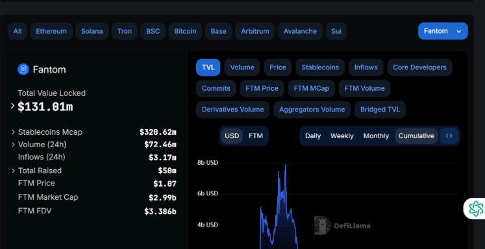Click the $320.62m stablecoins value
The image size is (485, 249).
(158, 132)
